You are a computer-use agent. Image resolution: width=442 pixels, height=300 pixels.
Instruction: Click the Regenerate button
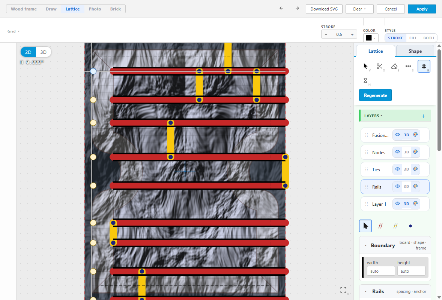coord(375,95)
